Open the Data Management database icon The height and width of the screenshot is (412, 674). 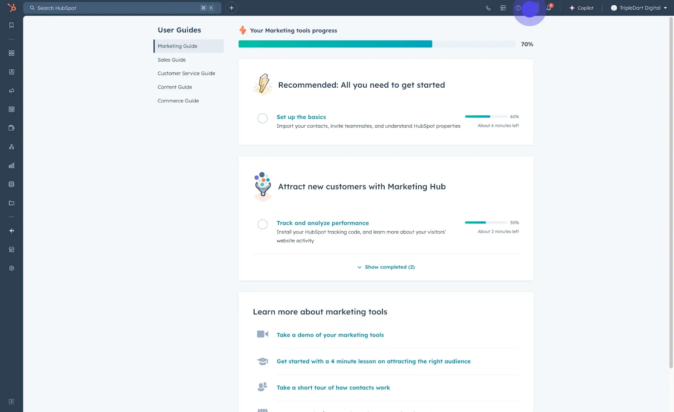(11, 184)
